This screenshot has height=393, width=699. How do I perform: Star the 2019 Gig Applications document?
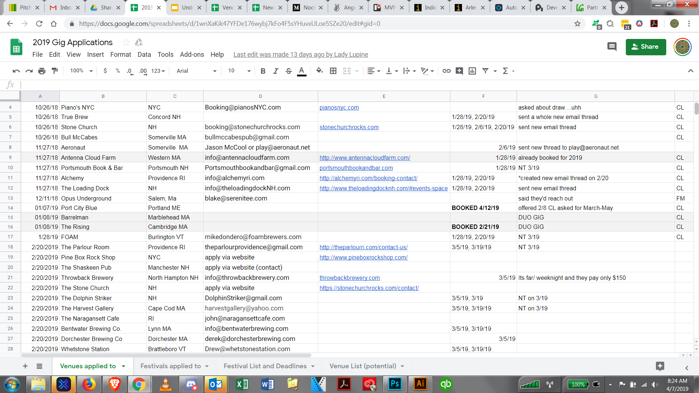pos(126,43)
